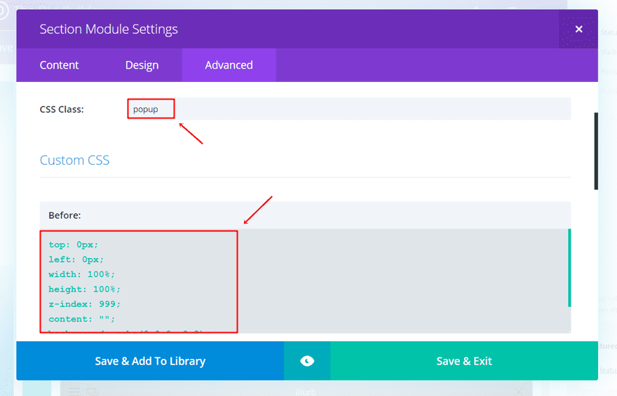Switch to the Content tab

tap(59, 65)
